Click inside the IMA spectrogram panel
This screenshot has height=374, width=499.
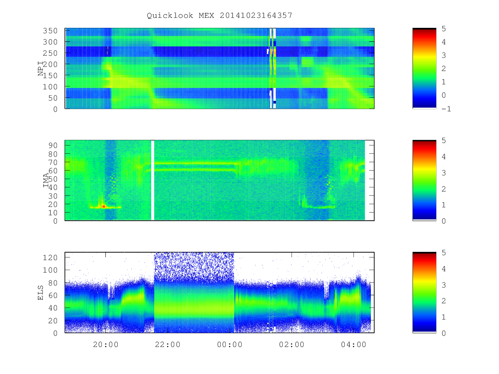click(220, 180)
